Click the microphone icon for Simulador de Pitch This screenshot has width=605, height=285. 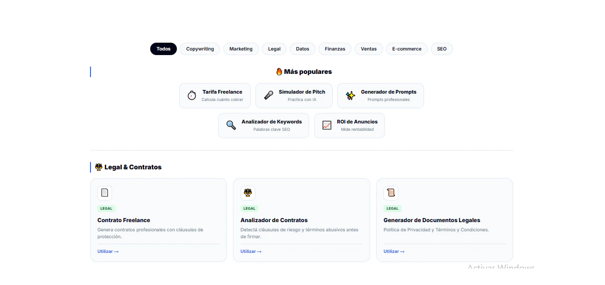click(268, 95)
